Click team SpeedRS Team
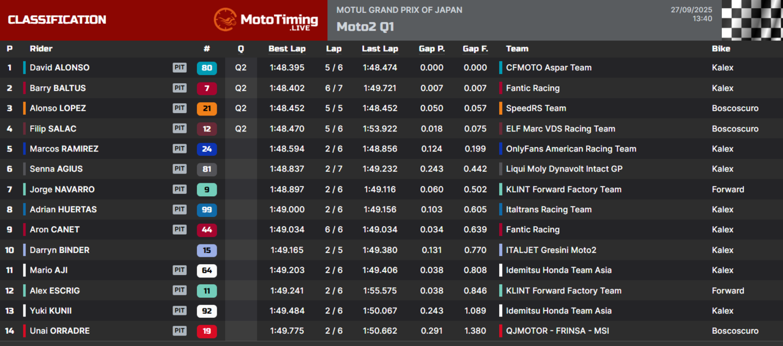 (536, 108)
